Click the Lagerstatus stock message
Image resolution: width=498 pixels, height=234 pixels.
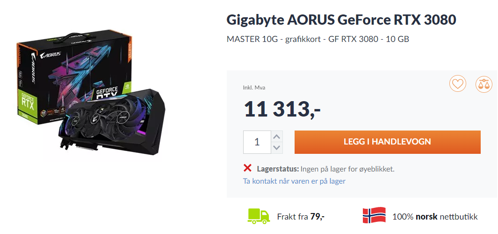[x=325, y=169]
